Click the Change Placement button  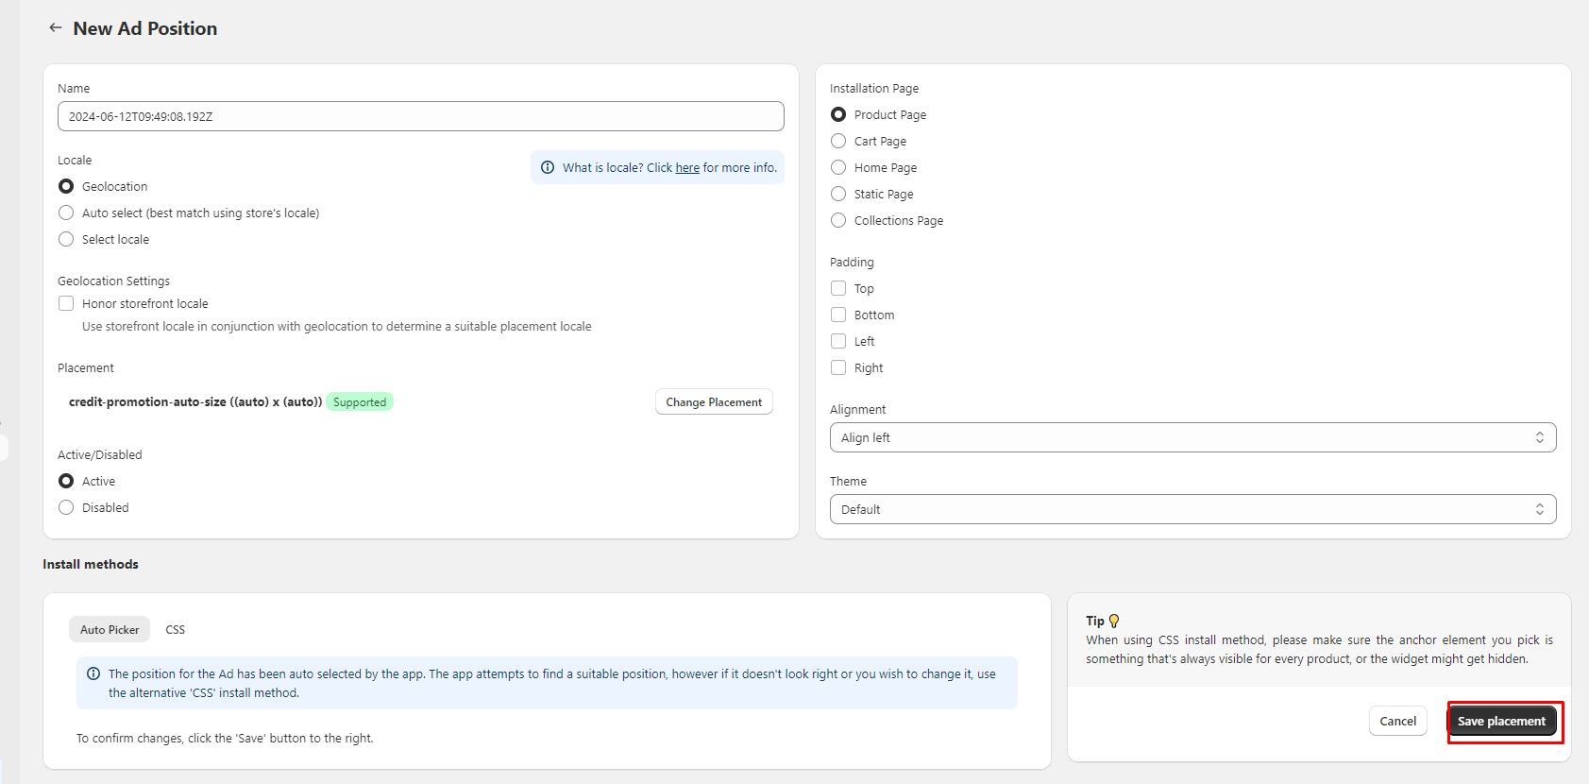click(x=714, y=401)
